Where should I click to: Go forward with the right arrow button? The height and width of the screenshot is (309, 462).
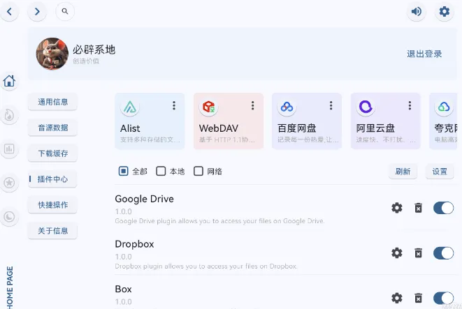point(37,11)
